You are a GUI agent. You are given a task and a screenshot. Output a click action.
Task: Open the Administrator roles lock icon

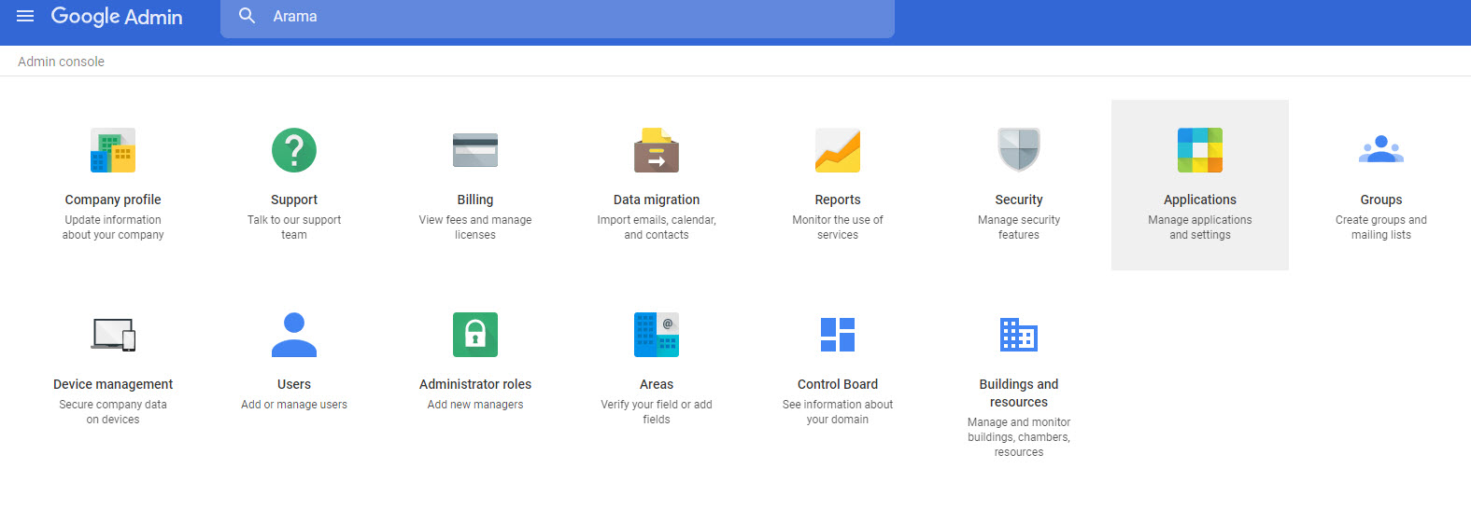click(475, 335)
